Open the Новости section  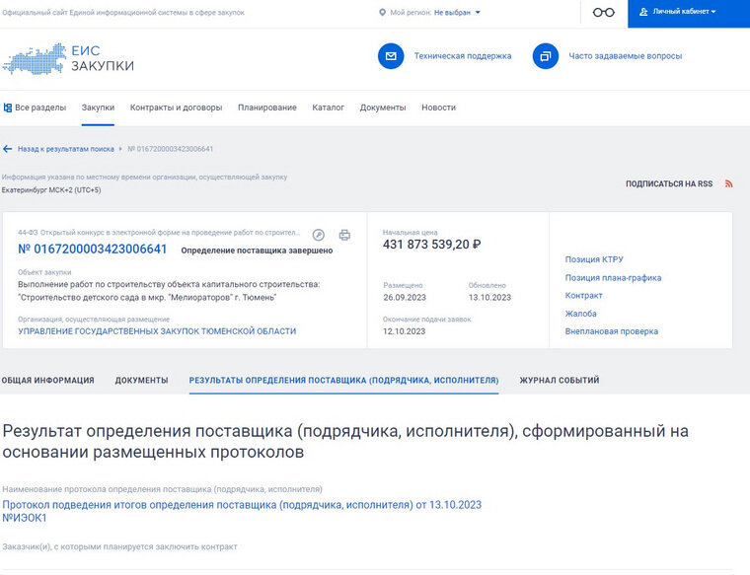coord(438,108)
